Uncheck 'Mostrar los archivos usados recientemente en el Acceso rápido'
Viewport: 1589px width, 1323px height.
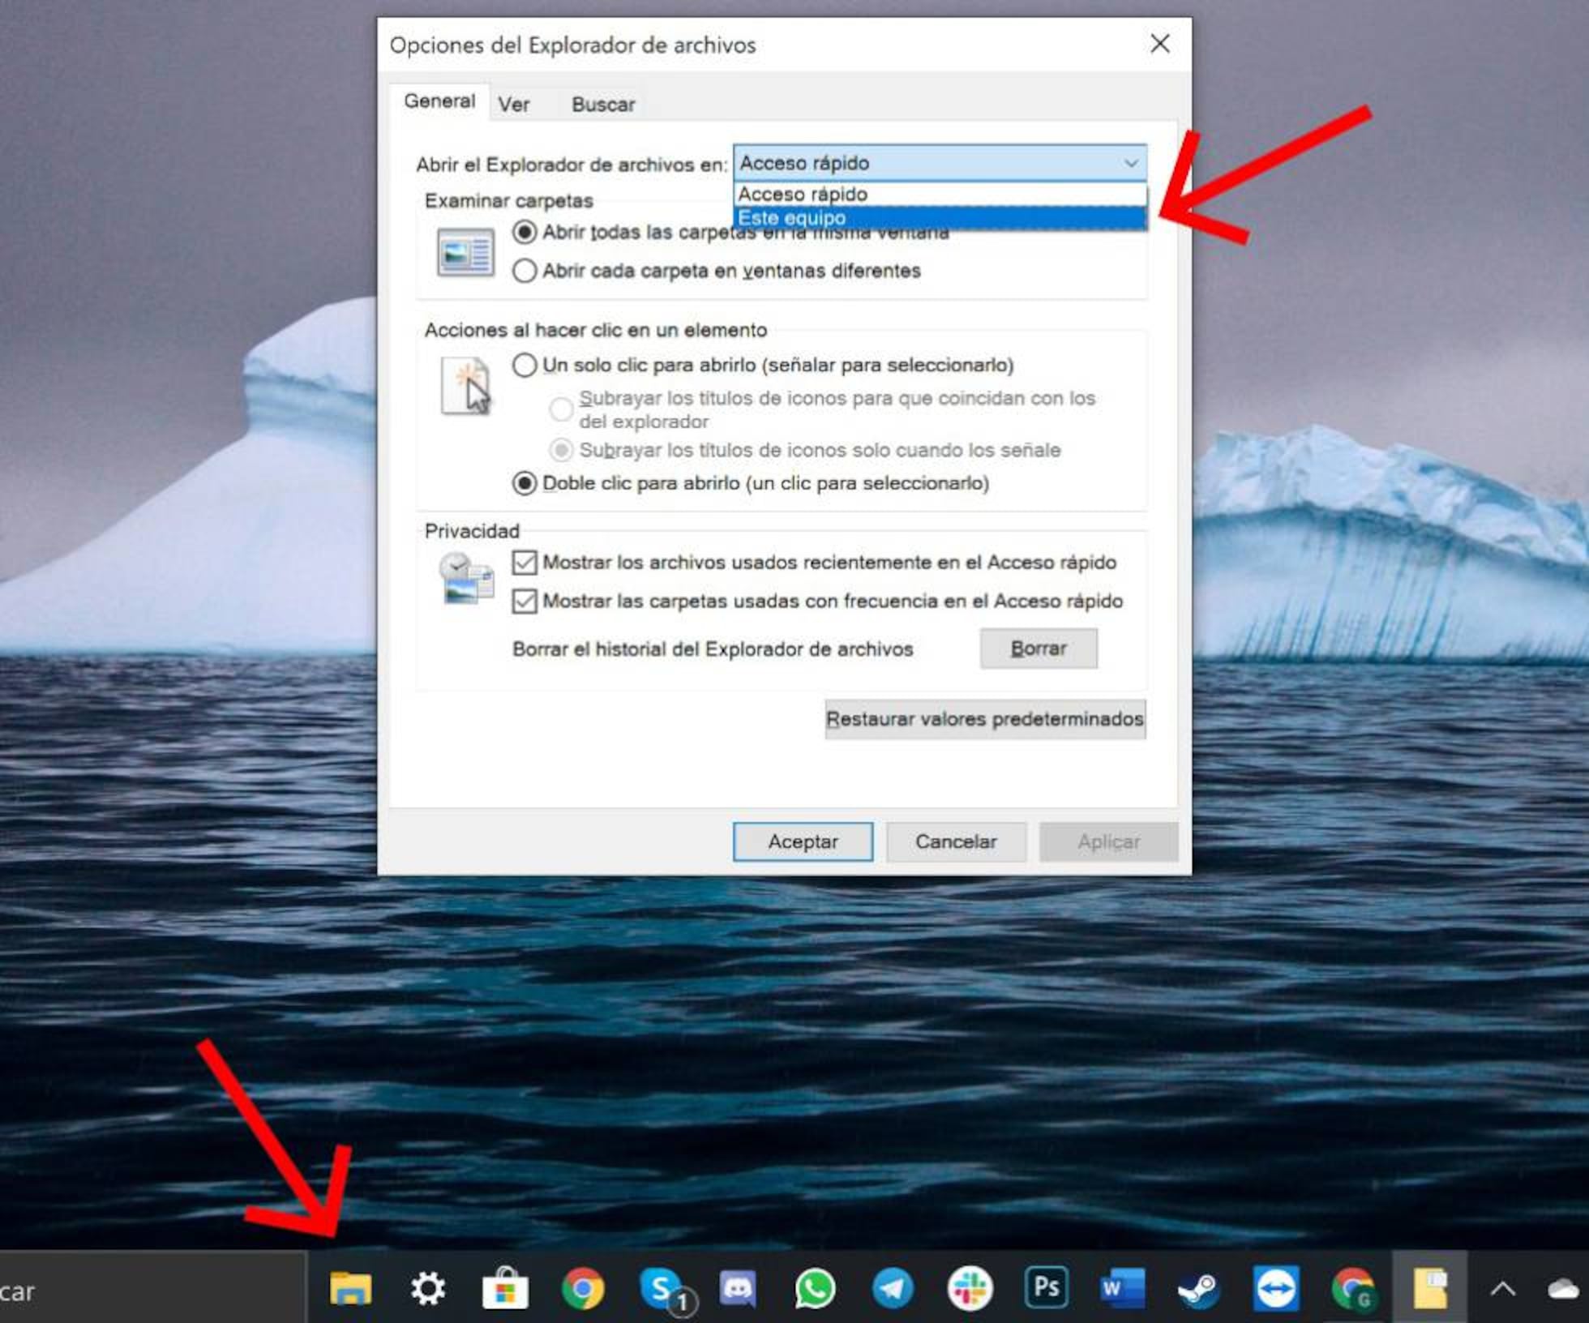click(x=524, y=563)
